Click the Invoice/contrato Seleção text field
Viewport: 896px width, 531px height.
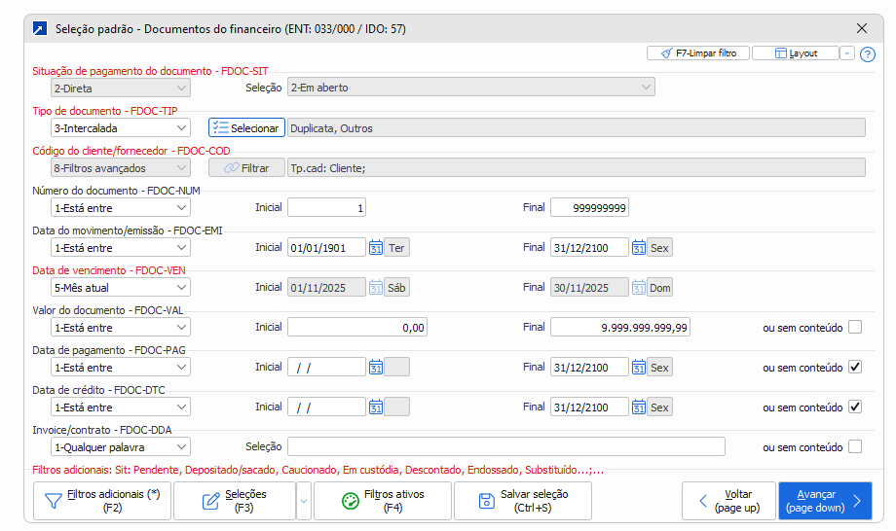pos(505,447)
